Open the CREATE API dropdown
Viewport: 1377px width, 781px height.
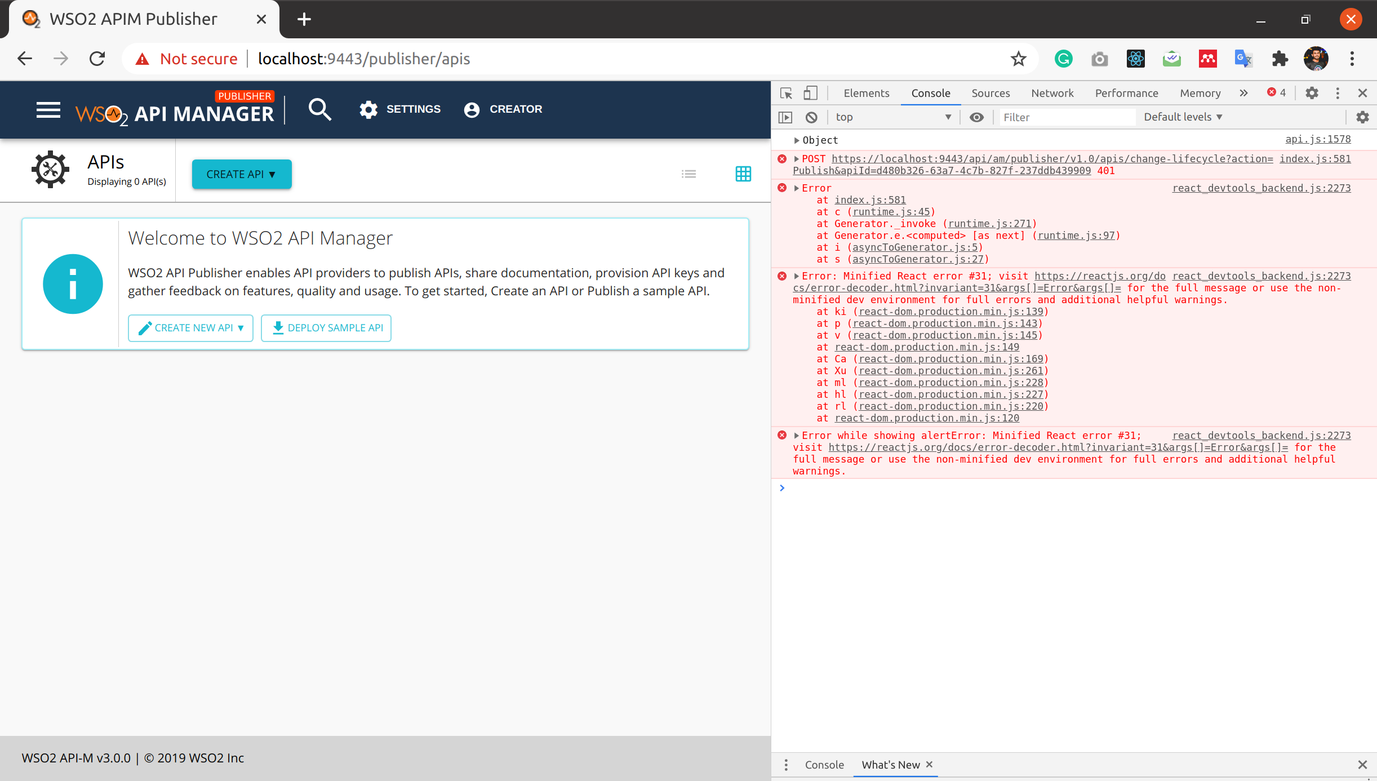tap(241, 174)
